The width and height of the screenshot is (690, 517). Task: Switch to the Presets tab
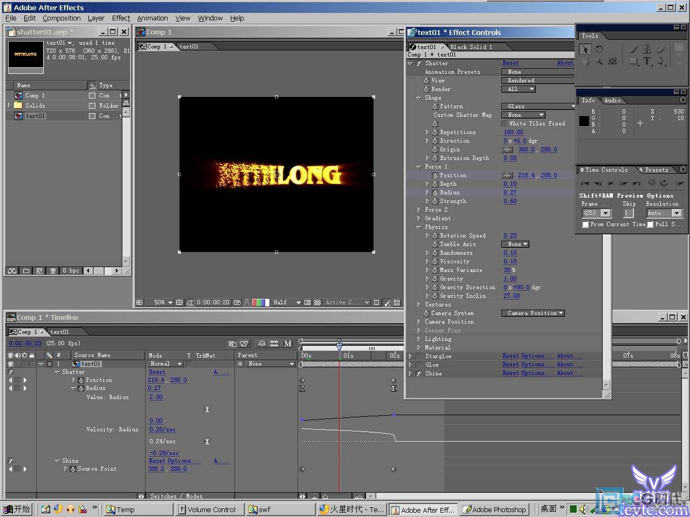[x=656, y=170]
